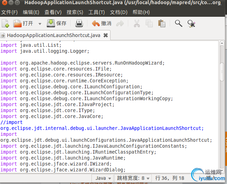The image size is (227, 184).
Task: Paste with the clipboard icon
Action: tap(162, 23)
